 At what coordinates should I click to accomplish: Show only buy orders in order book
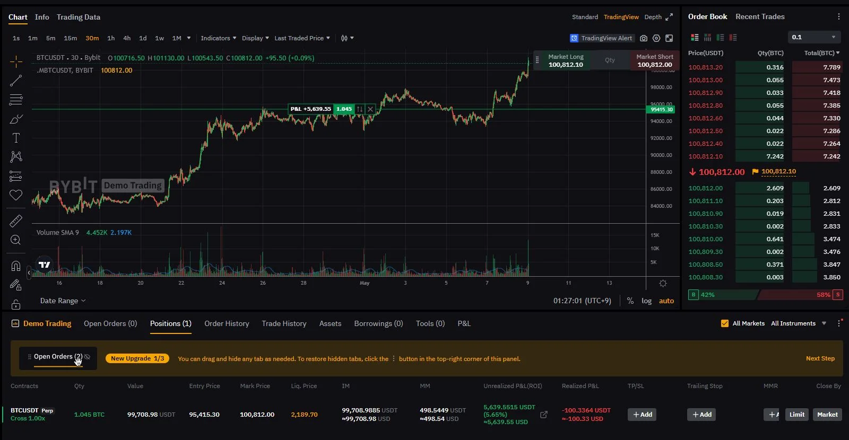[720, 38]
